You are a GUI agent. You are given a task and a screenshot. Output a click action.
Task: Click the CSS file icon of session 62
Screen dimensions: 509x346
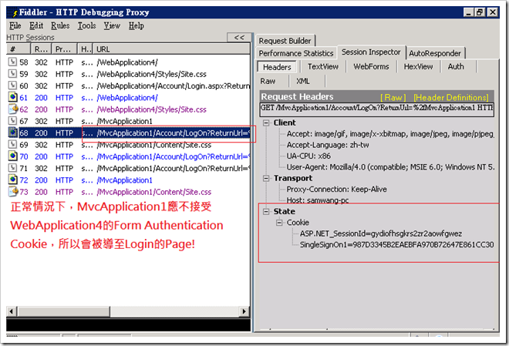click(x=13, y=109)
